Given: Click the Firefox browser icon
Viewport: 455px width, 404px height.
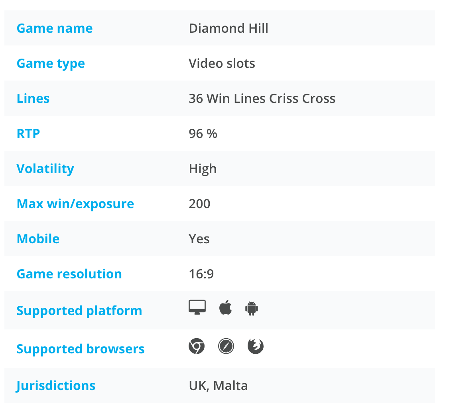Looking at the screenshot, I should pyautogui.click(x=255, y=346).
